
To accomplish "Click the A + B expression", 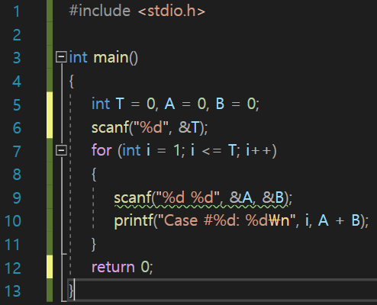I will coord(339,220).
